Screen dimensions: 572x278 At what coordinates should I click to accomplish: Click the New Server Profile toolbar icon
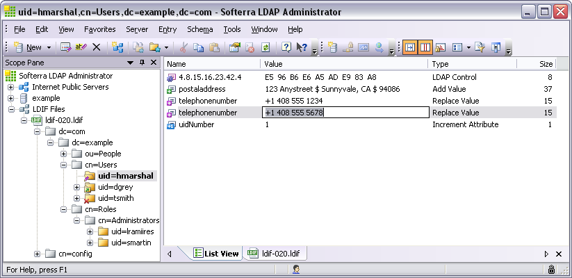[x=117, y=47]
